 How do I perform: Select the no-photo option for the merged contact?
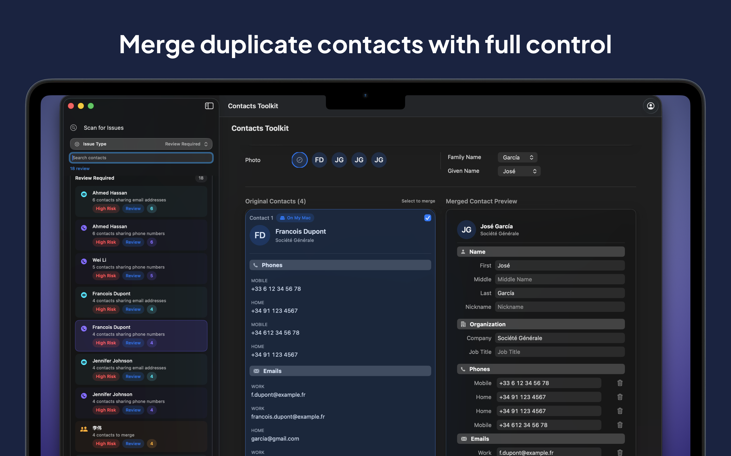tap(299, 160)
